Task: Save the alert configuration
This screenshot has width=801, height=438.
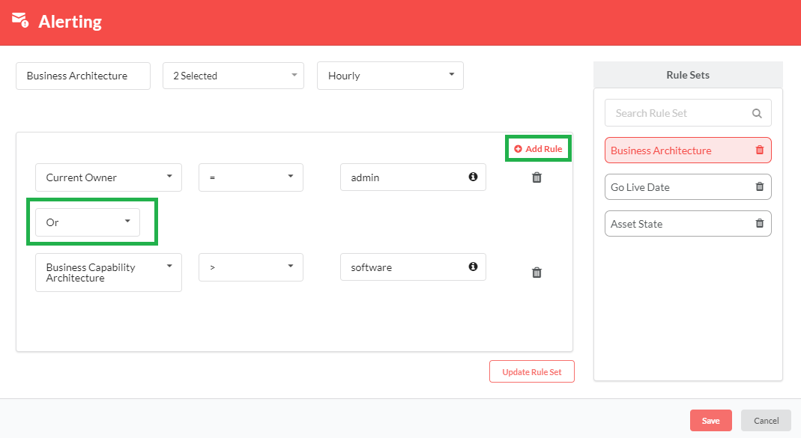Action: click(x=710, y=421)
